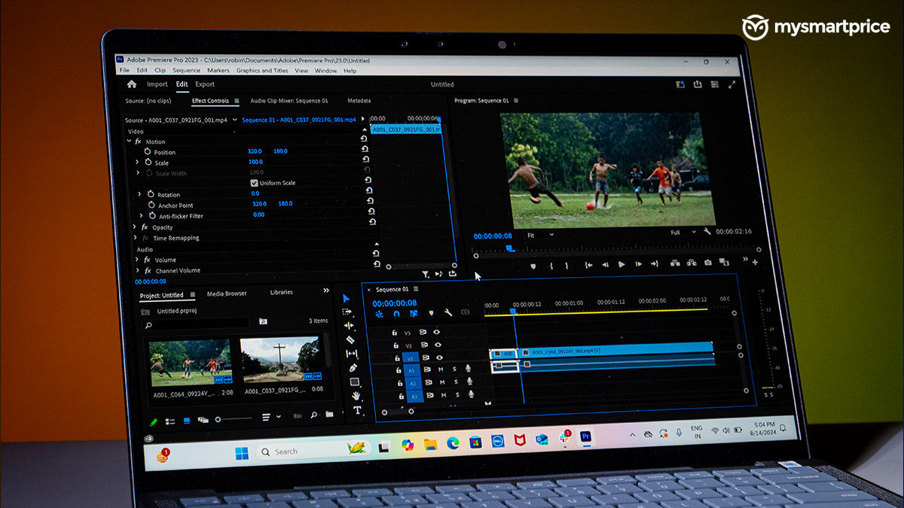Click Program Monitor Add Marker icon
The image size is (904, 508).
pyautogui.click(x=533, y=266)
